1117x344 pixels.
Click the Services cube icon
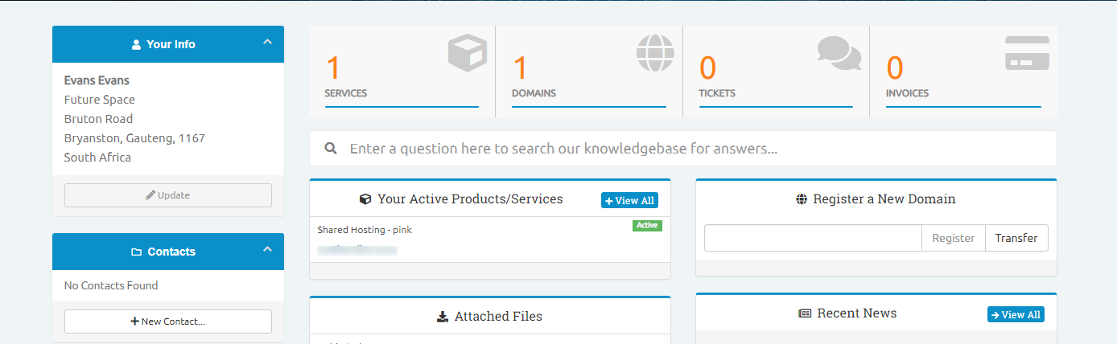(x=468, y=54)
